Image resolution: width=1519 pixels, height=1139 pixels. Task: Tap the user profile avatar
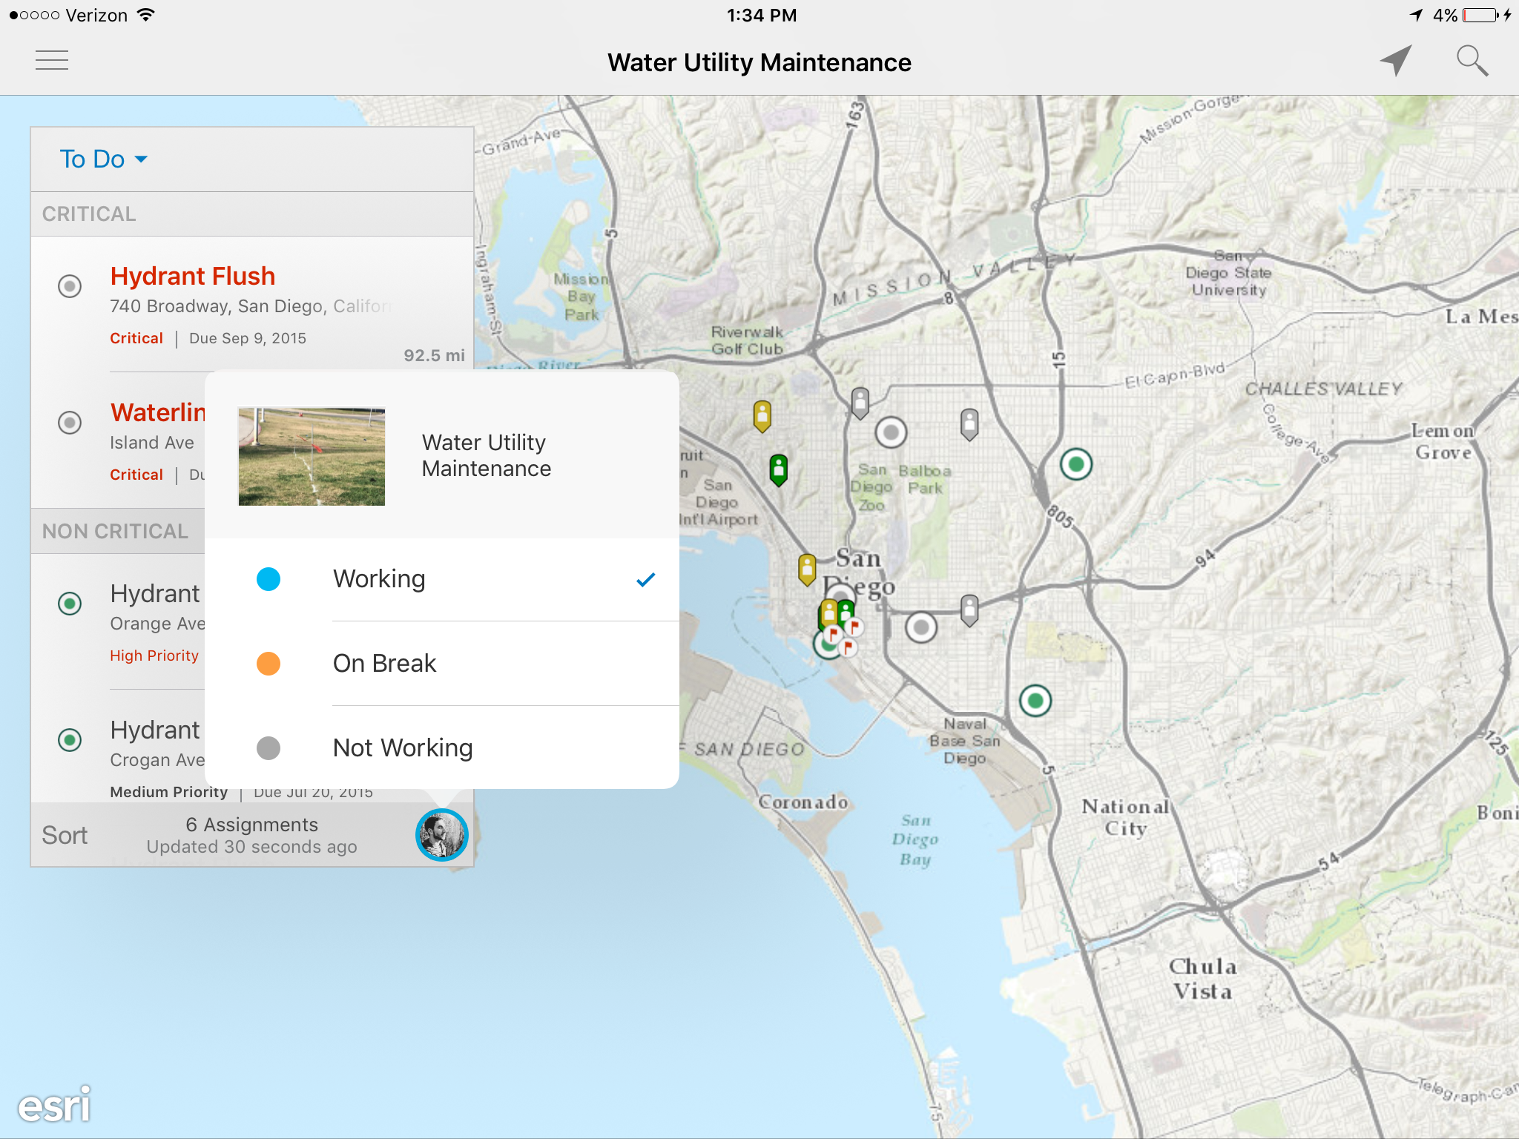click(441, 835)
